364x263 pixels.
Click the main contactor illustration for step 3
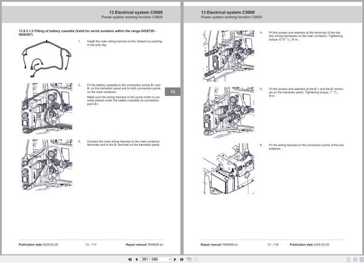pyautogui.click(x=47, y=165)
